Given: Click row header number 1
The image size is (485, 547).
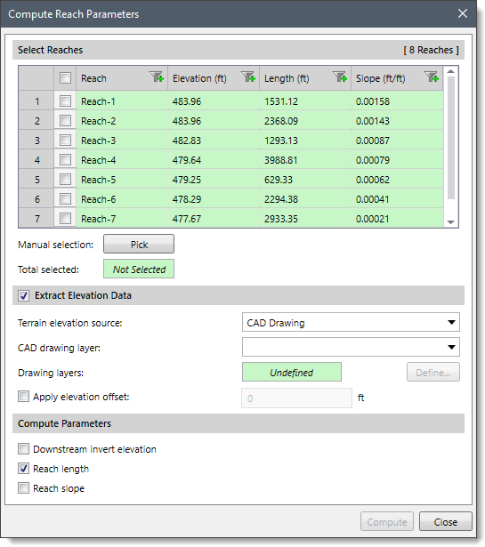Looking at the screenshot, I should coord(36,101).
